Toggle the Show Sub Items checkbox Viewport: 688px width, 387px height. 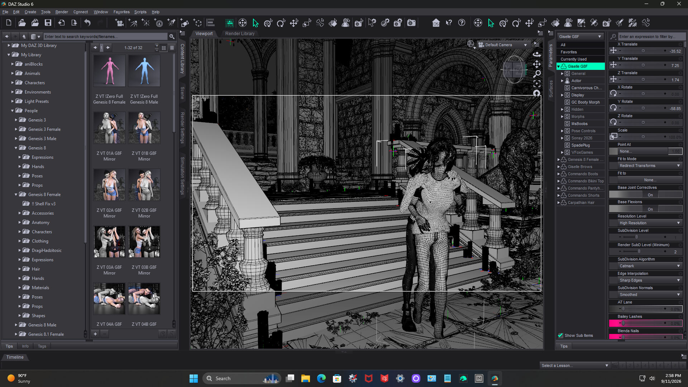tap(560, 335)
